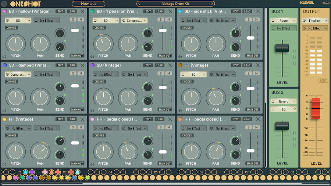Remove the SD - damped slot

click(x=82, y=65)
